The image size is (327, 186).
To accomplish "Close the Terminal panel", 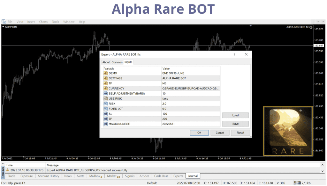I will (3, 163).
